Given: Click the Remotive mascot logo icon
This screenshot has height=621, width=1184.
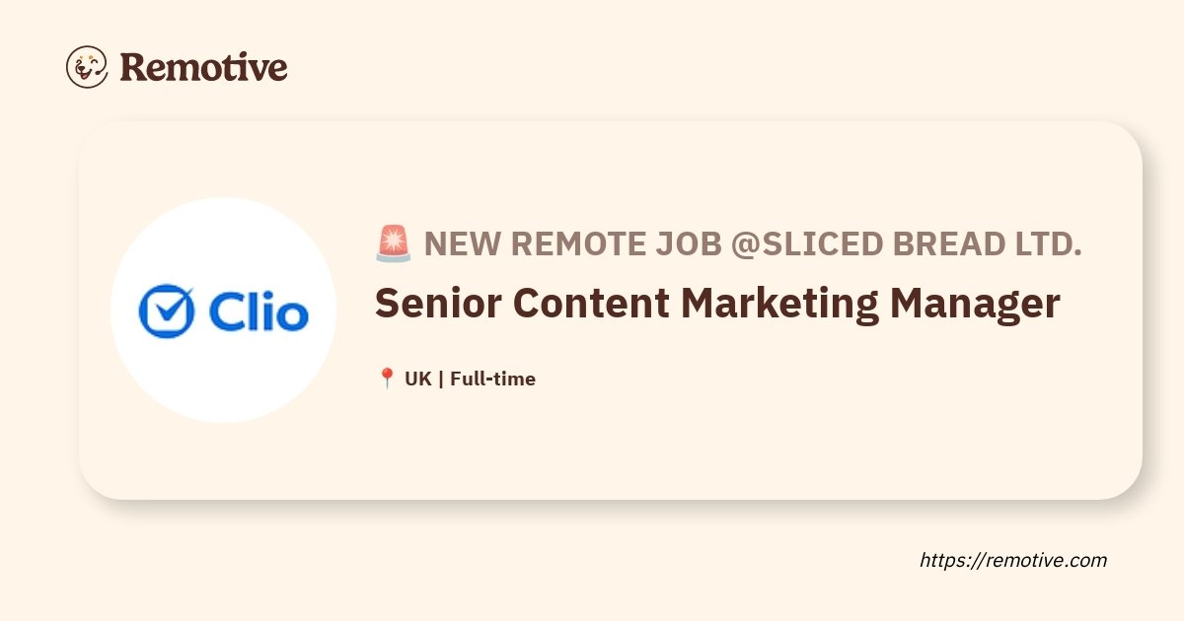Looking at the screenshot, I should click(87, 67).
